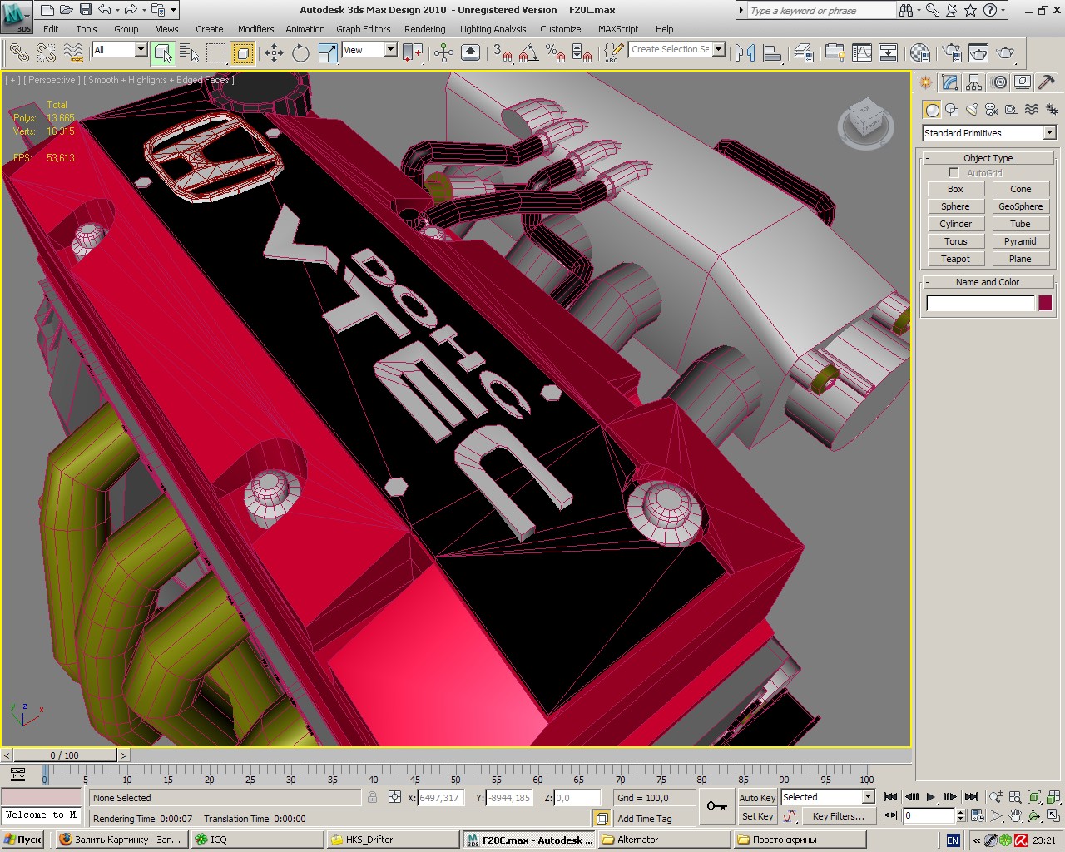Open the Customize menu
This screenshot has height=852, width=1065.
(561, 29)
